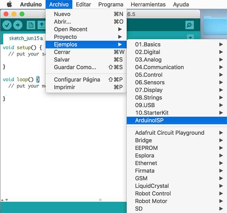Open the Esplora library examples
The width and height of the screenshot is (227, 213).
[x=177, y=156]
